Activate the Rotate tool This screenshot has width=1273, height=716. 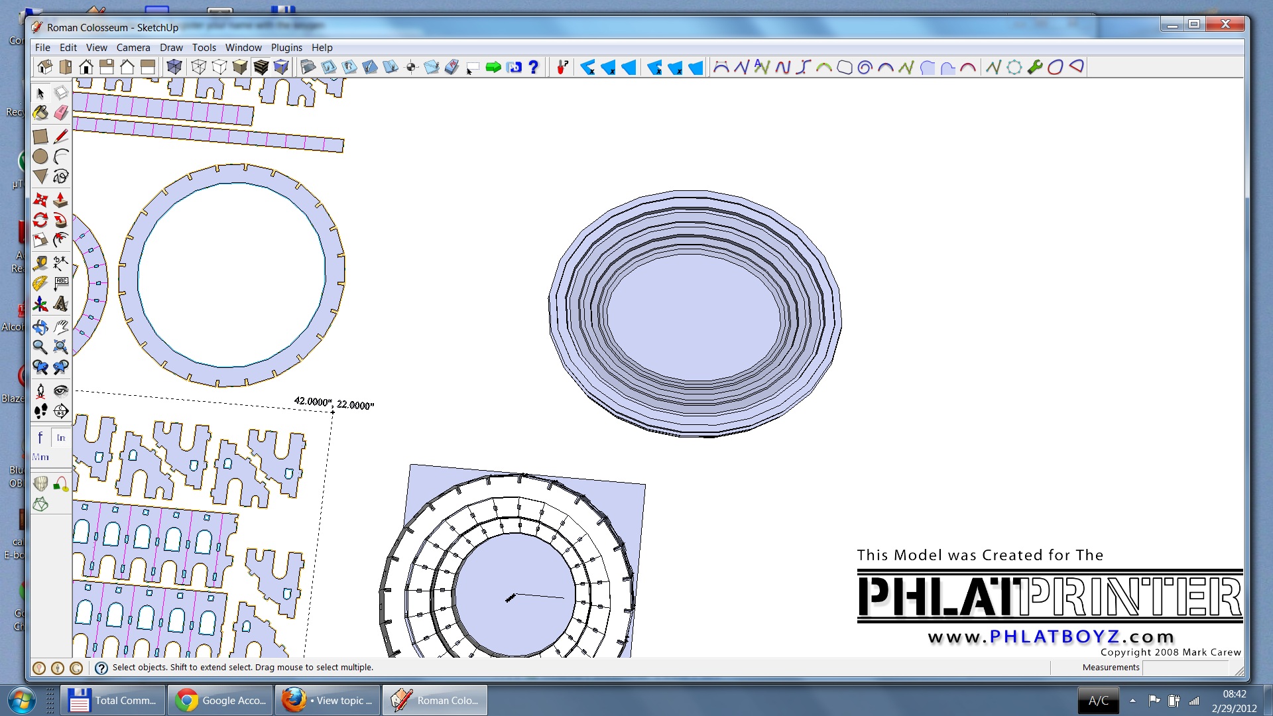point(40,219)
